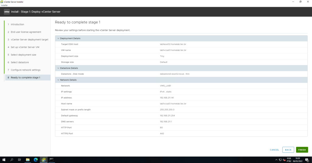Click default gateway 192.168.211.254

167,115
